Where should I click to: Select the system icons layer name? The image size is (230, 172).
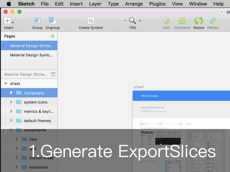click(35, 102)
